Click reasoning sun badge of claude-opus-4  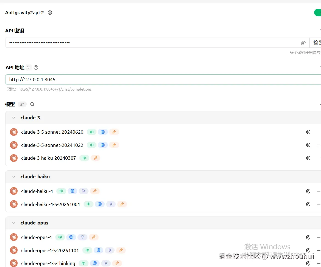click(x=82, y=237)
